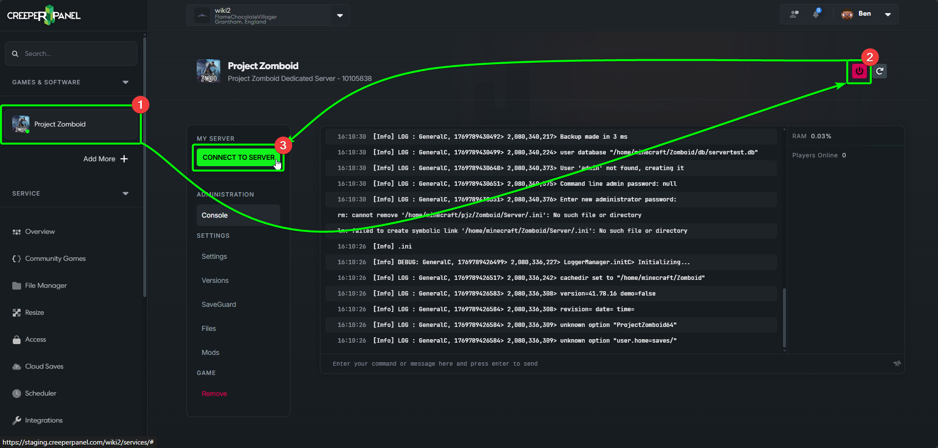Click the red Remove link
Image resolution: width=938 pixels, height=448 pixels.
tap(214, 394)
